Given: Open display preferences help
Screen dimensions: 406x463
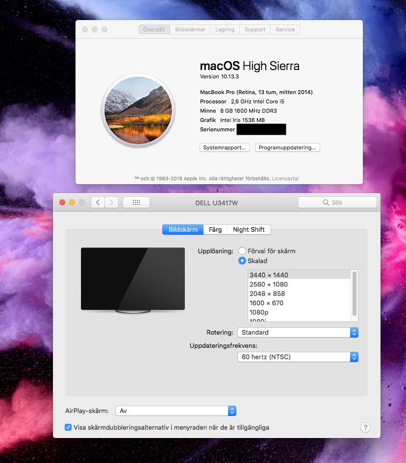Looking at the screenshot, I should [365, 427].
